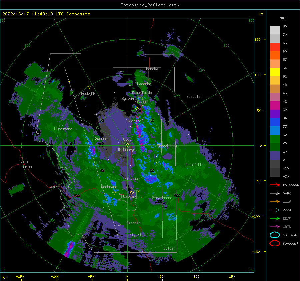Click the Didsbury city label
Image resolution: width=300 pixels, height=281 pixels.
(126, 150)
